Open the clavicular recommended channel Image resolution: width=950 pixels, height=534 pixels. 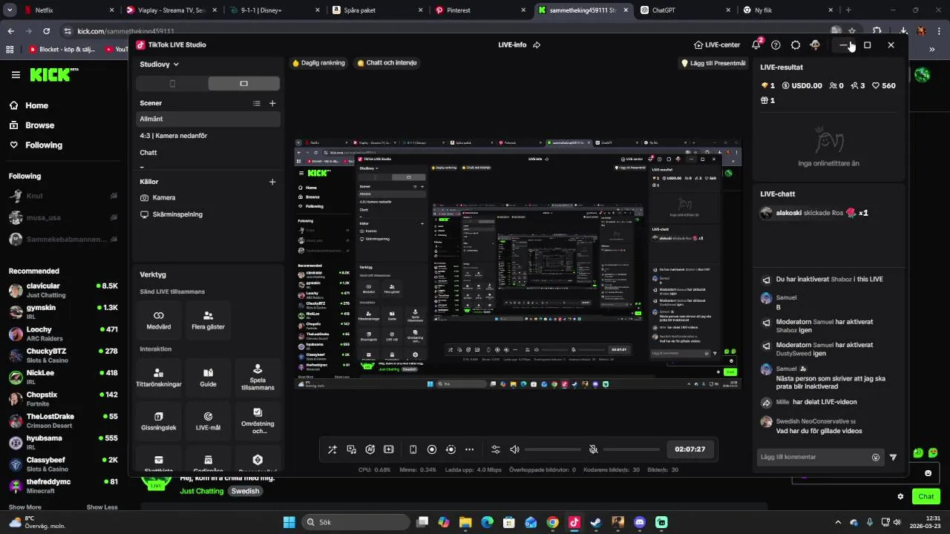pyautogui.click(x=64, y=290)
